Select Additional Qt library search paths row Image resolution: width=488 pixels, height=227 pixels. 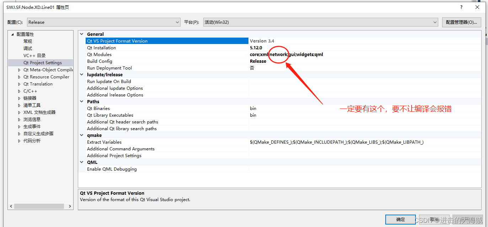point(283,129)
